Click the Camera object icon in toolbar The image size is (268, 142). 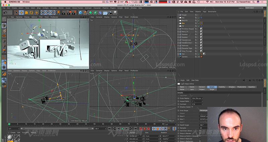click(x=110, y=13)
